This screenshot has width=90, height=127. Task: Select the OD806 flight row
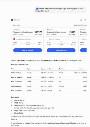pos(49,82)
